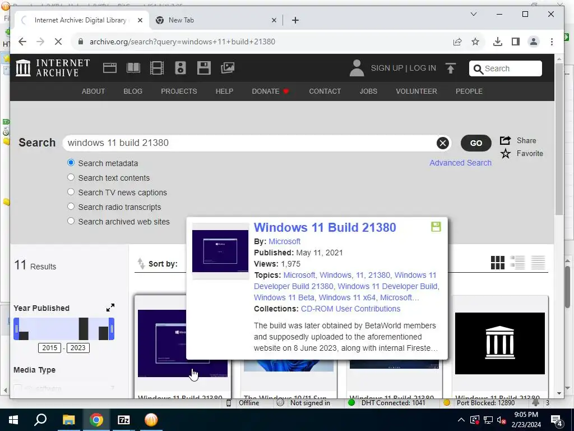Viewport: 574px width, 431px height.
Task: Open 7-Zip from the taskbar
Action: (124, 420)
